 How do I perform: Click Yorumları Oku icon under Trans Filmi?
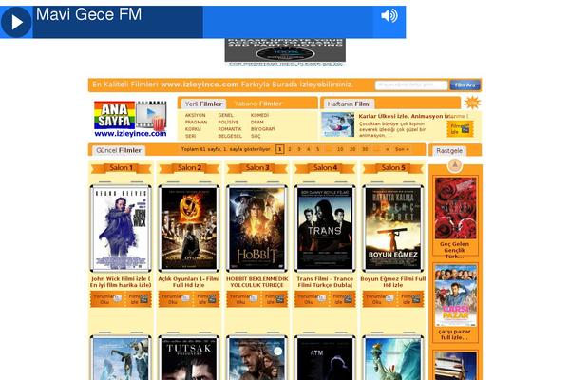pos(312,299)
